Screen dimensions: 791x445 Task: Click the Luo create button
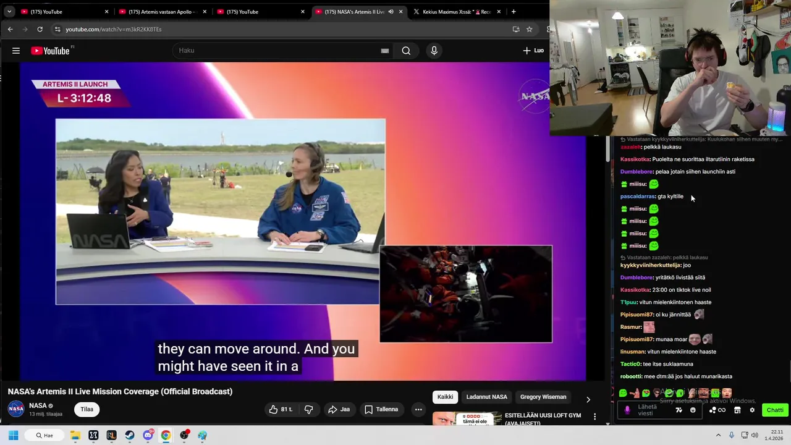click(x=533, y=51)
